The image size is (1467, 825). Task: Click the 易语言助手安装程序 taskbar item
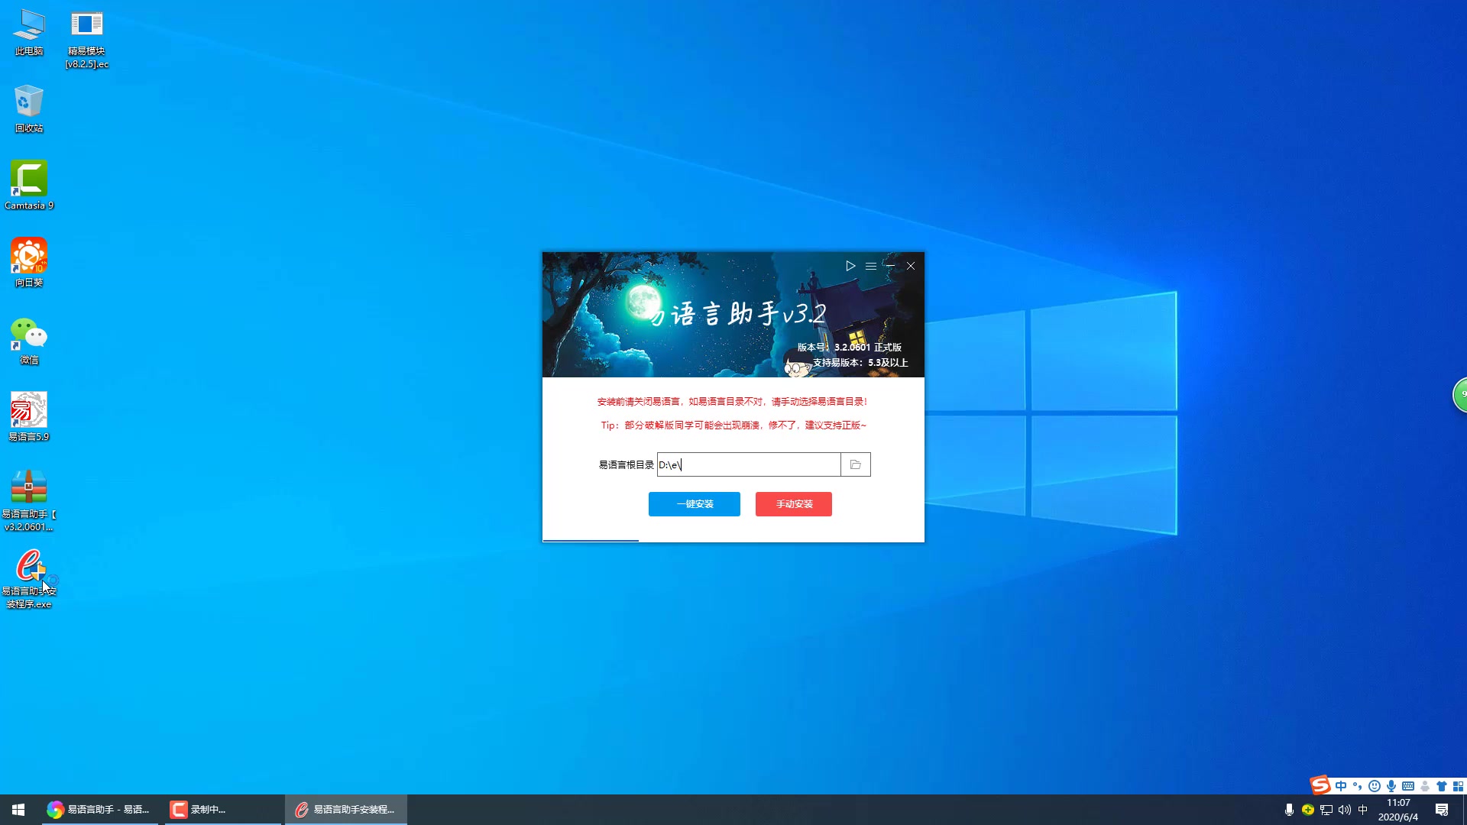346,810
